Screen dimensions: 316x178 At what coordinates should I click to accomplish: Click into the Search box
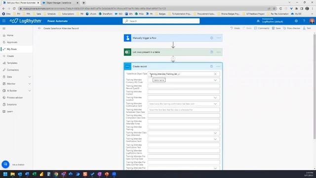[161, 21]
